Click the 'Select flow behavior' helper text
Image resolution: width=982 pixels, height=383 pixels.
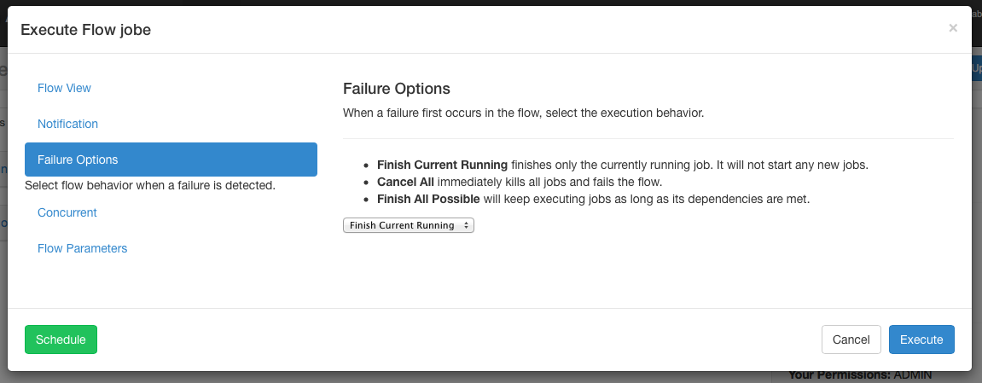pos(150,185)
